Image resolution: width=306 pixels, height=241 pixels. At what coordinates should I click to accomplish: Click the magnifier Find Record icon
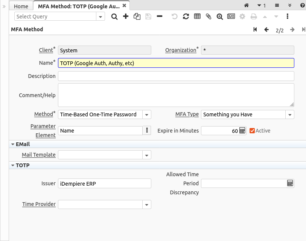114,17
